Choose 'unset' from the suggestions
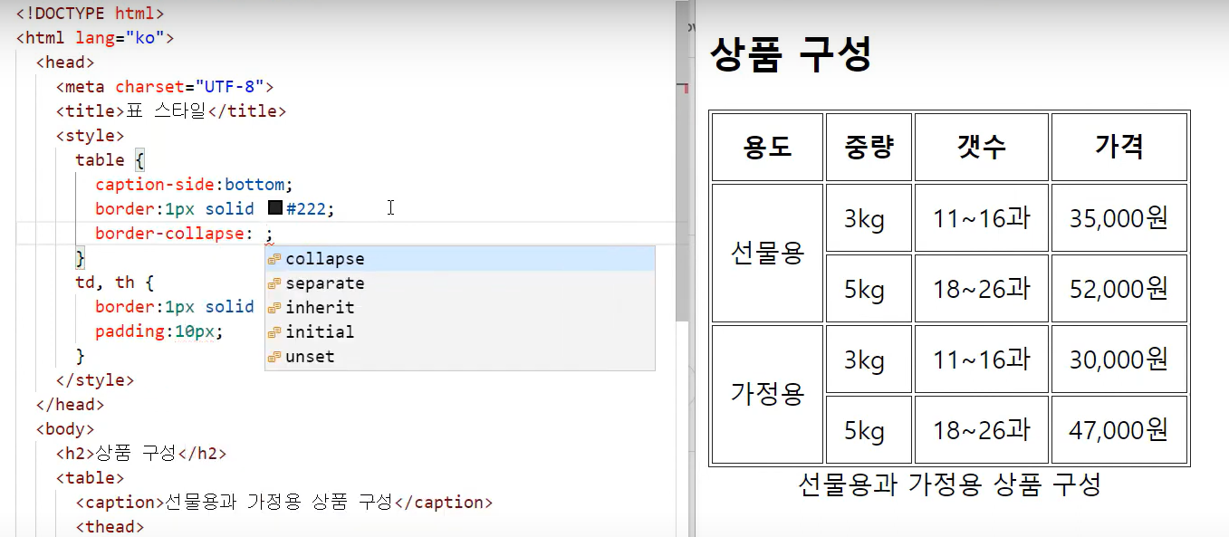Screen dimensions: 1229x537 [459, 357]
